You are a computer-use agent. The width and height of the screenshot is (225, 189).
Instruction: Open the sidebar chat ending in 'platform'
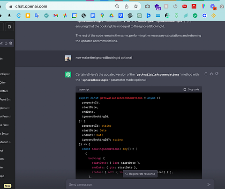[5, 108]
